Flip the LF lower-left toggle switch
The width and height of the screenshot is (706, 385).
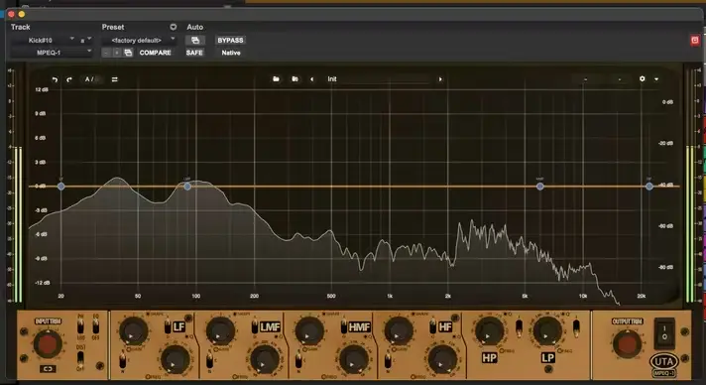tap(122, 360)
